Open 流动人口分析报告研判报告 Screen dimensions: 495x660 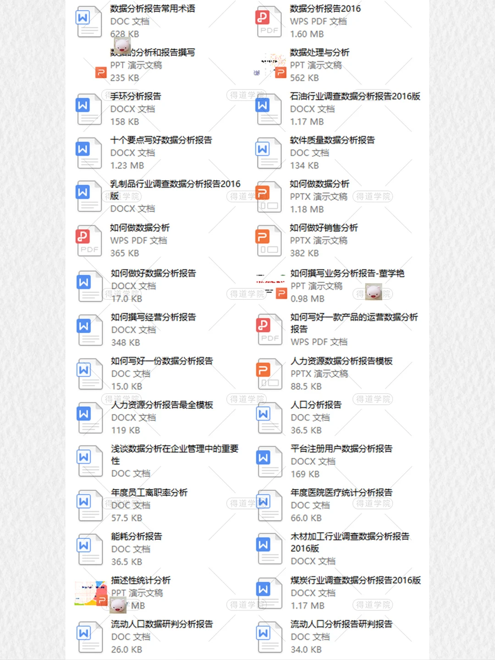341,624
